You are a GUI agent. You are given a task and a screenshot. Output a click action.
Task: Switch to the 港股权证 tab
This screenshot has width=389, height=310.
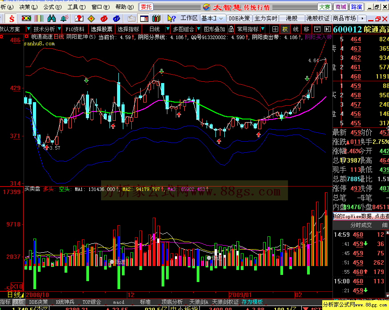(x=318, y=18)
